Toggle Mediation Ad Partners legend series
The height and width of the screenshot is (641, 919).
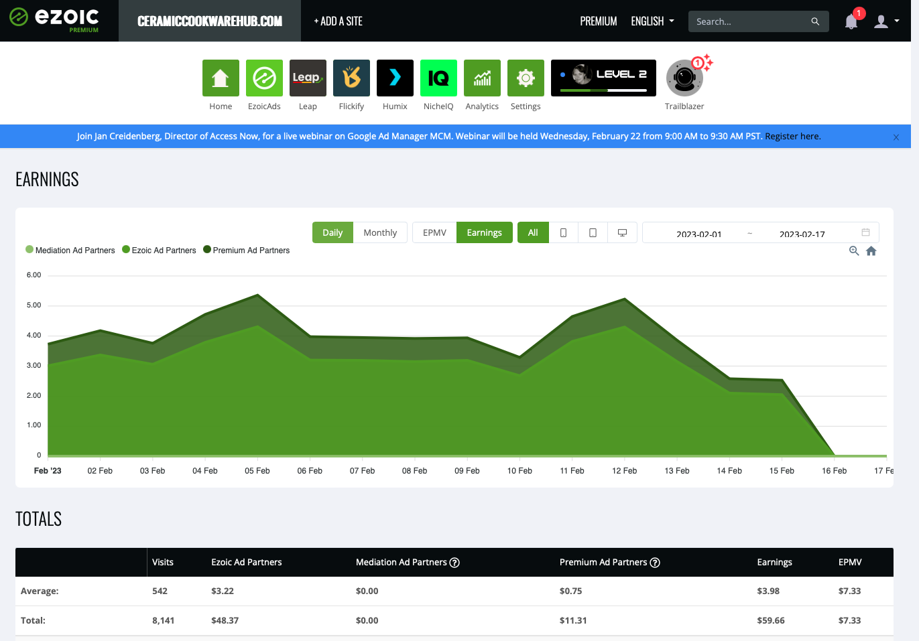point(70,250)
